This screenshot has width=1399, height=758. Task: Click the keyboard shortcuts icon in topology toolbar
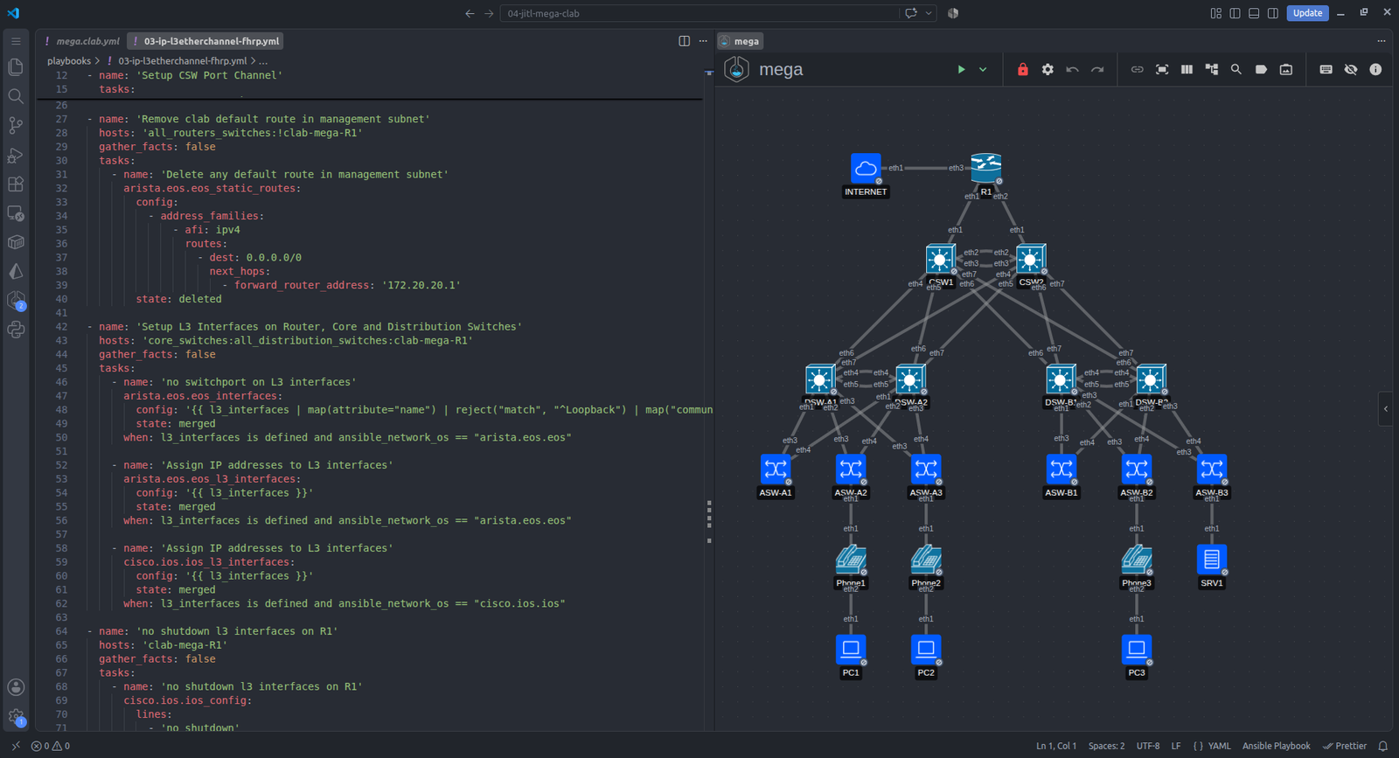click(1326, 70)
